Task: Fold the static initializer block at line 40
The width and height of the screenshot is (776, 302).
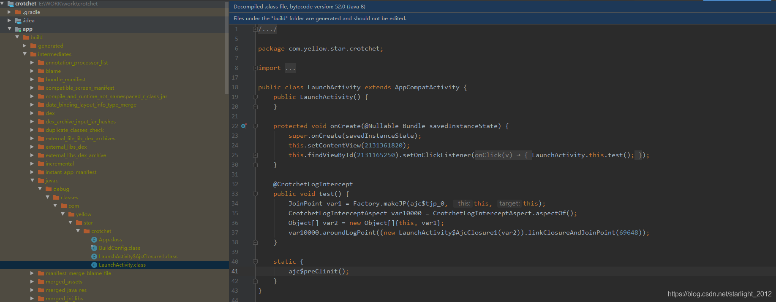Action: tap(255, 262)
